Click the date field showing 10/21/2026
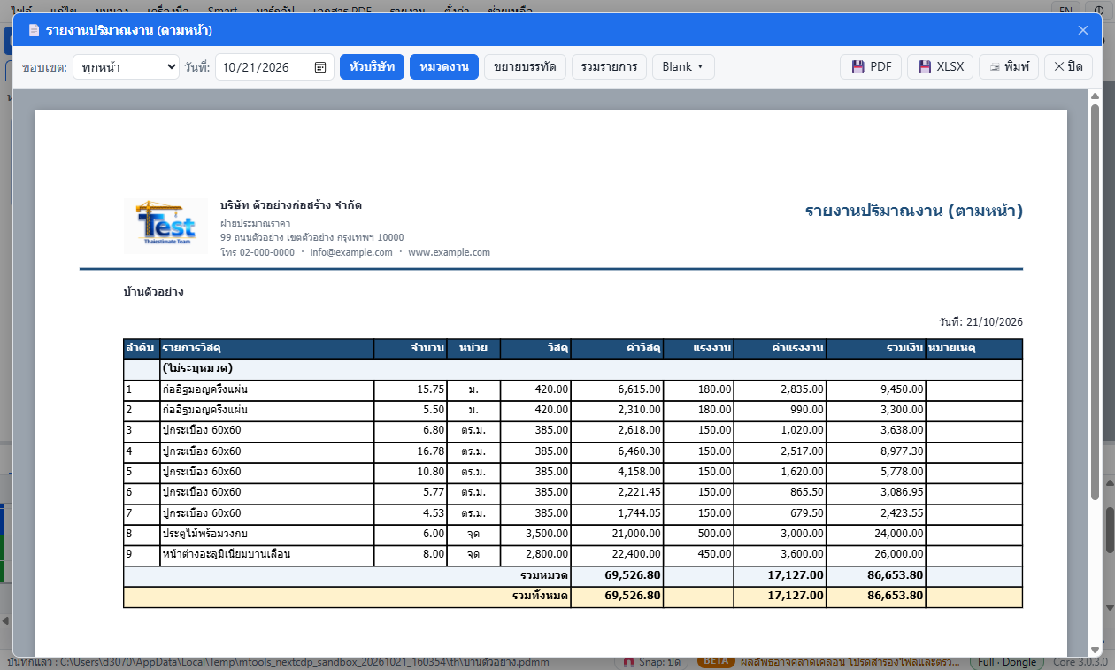1115x670 pixels. (x=273, y=66)
